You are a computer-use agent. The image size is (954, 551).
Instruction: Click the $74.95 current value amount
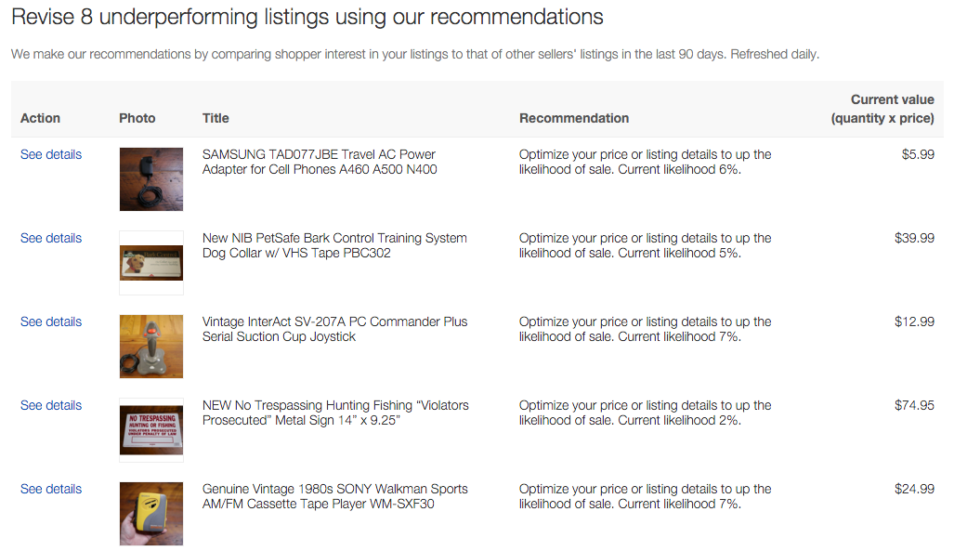pos(914,405)
